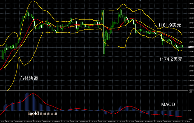The width and height of the screenshot is (194, 123).
Task: Click the 16 Oct 01:30 time axis label
Action: (130, 121)
